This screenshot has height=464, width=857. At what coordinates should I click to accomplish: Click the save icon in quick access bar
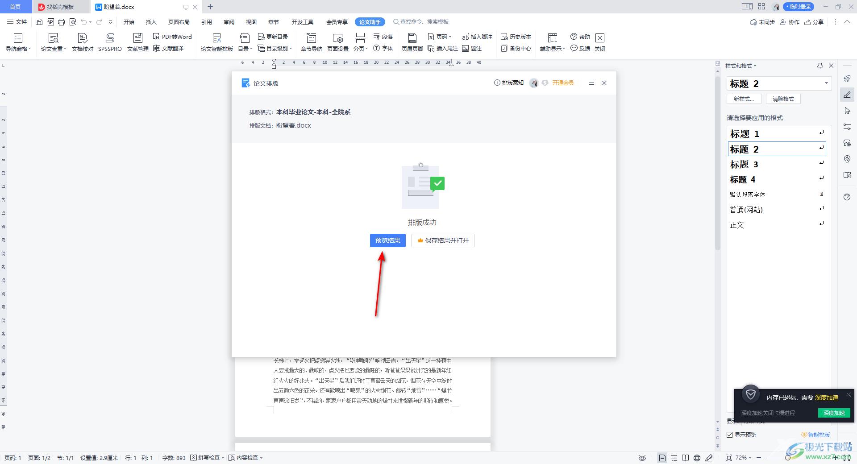coord(39,22)
